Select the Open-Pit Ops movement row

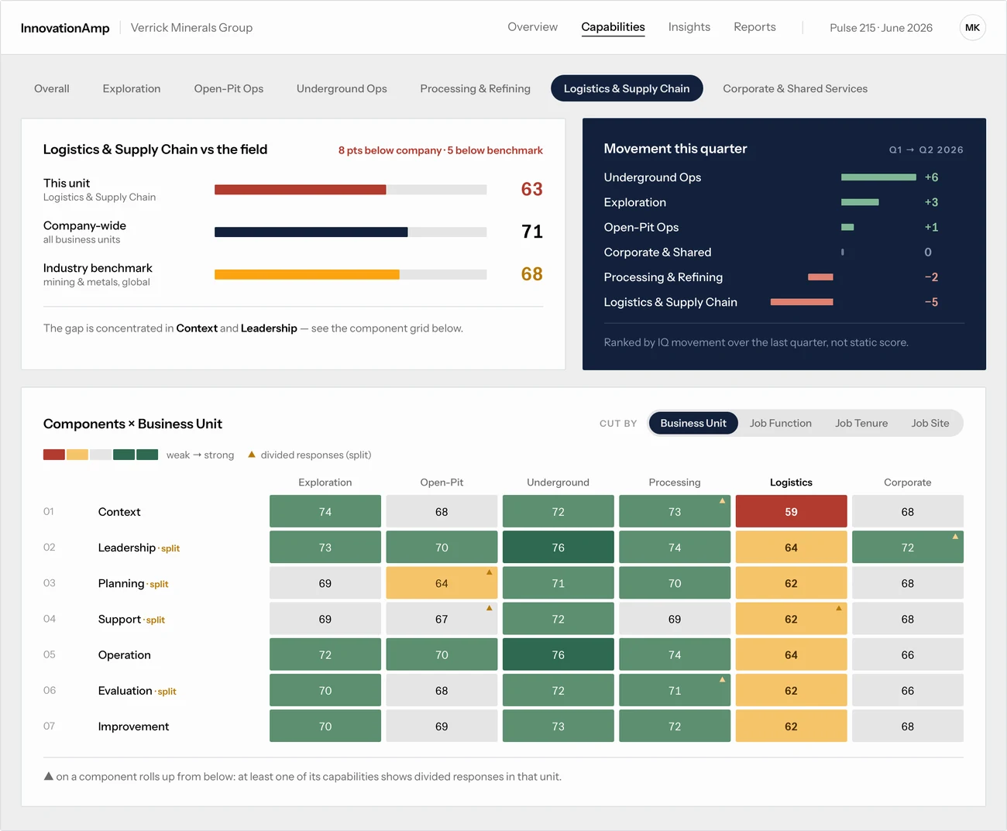tap(784, 227)
